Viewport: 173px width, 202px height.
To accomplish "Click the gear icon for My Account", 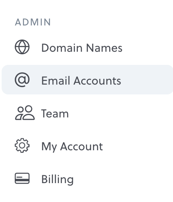I will (x=22, y=145).
